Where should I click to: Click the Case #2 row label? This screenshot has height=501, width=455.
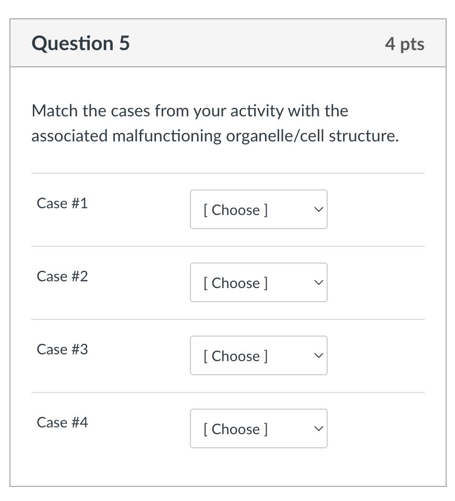(x=62, y=277)
